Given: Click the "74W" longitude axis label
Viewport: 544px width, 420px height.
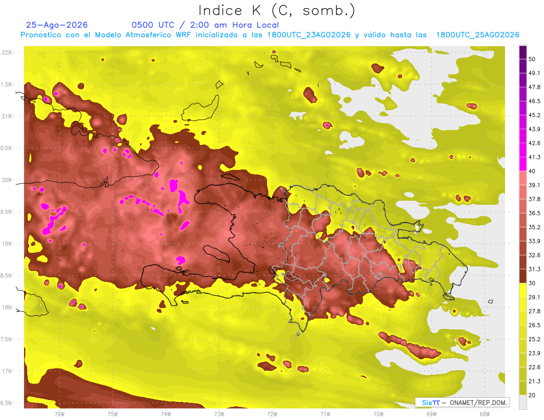Looking at the screenshot, I should click(166, 414).
